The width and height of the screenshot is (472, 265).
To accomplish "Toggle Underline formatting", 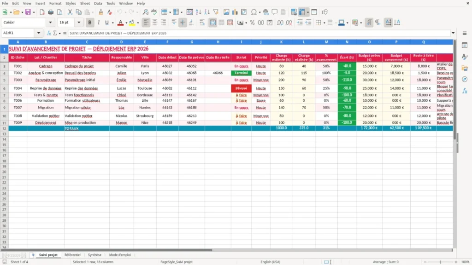I will (x=107, y=23).
